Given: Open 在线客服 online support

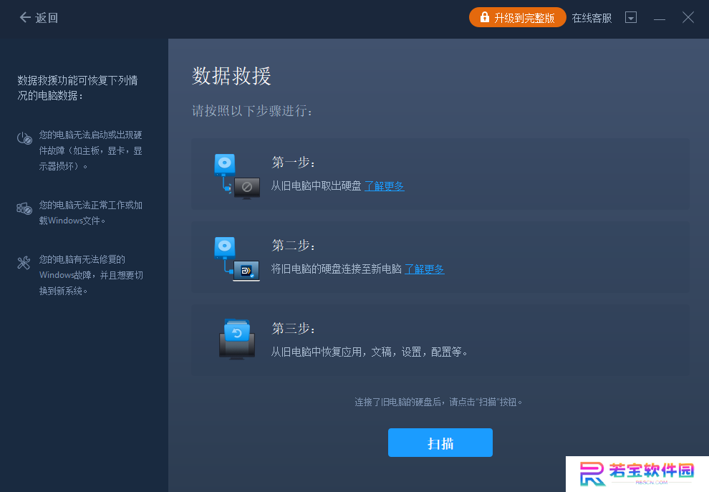Looking at the screenshot, I should (x=592, y=18).
